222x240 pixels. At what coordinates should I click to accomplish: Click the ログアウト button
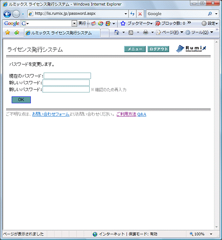tap(158, 49)
